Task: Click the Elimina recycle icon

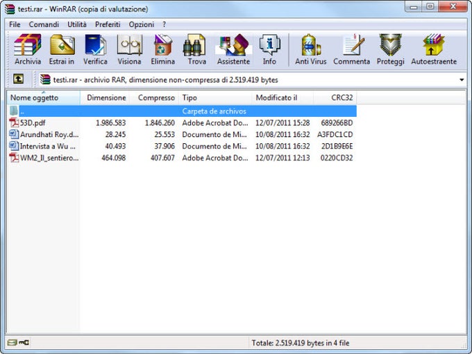Action: point(163,45)
